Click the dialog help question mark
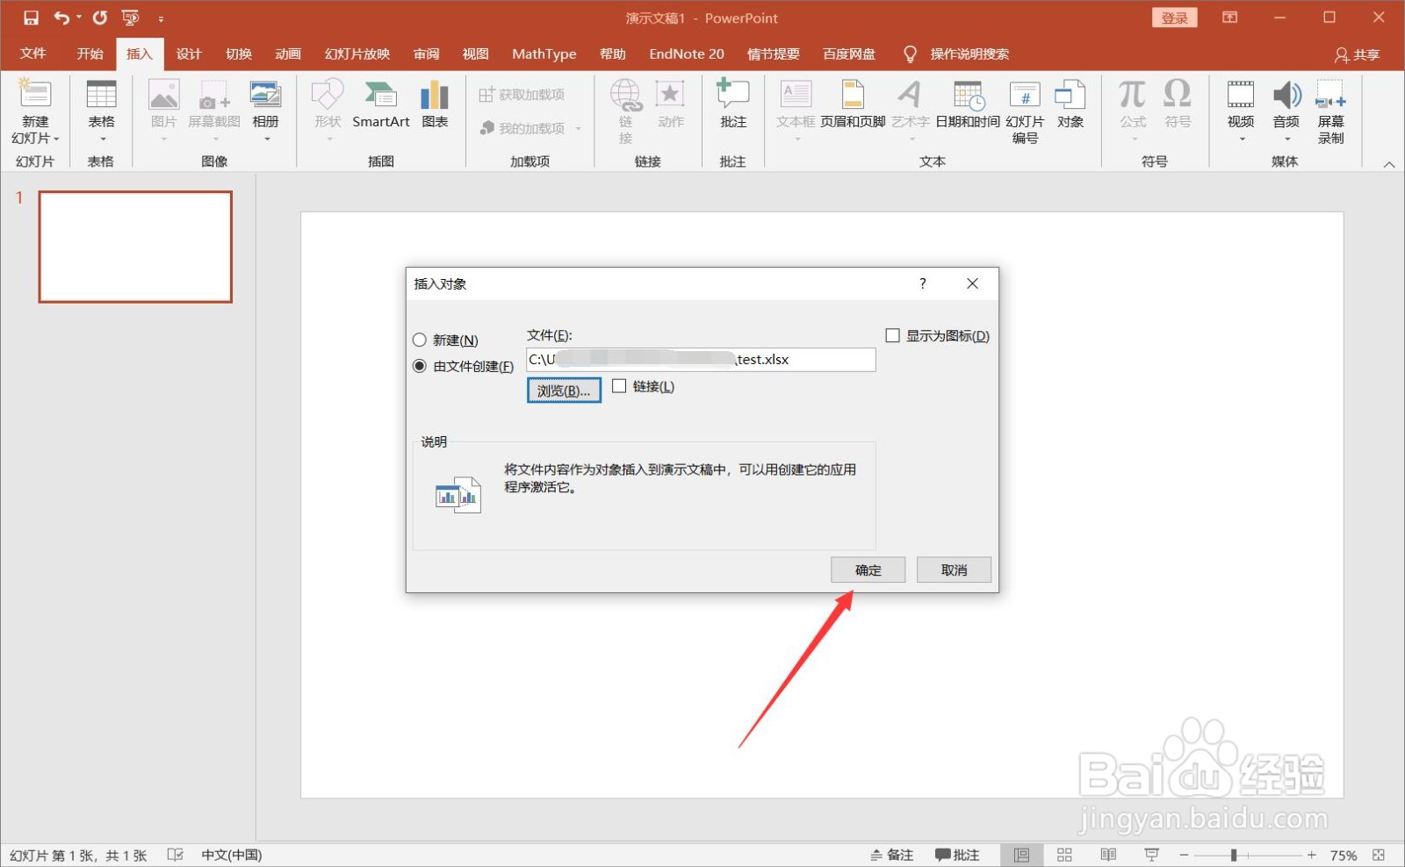 click(922, 283)
